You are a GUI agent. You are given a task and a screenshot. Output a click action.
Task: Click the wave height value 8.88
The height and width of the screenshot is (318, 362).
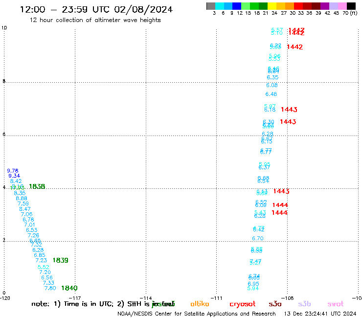pos(22,198)
